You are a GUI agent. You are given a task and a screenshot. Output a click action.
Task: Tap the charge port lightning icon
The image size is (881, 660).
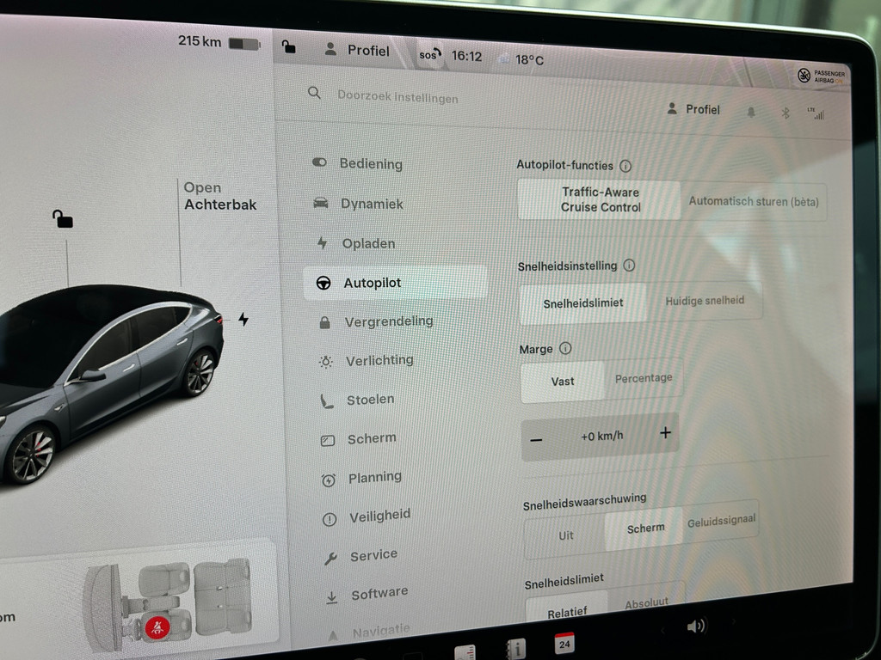(x=243, y=320)
